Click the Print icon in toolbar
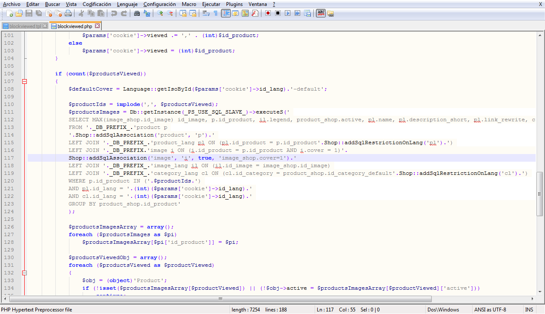Screen dimensions: 545x314 pyautogui.click(x=68, y=13)
